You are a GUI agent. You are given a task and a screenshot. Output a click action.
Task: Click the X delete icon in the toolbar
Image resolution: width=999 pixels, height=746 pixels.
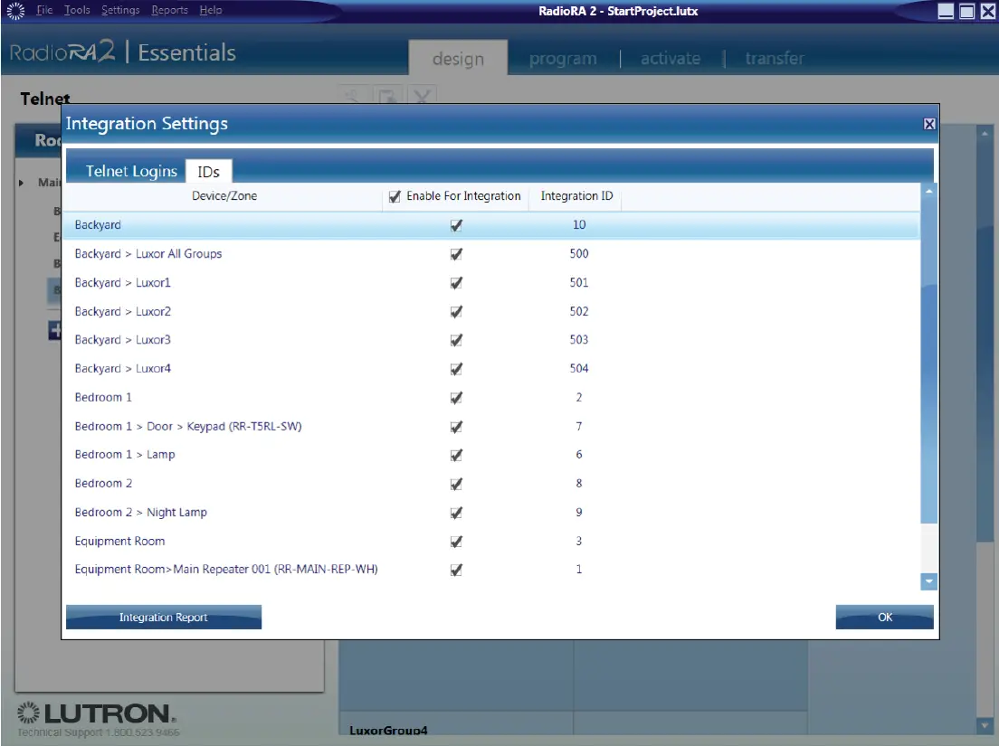[x=422, y=96]
